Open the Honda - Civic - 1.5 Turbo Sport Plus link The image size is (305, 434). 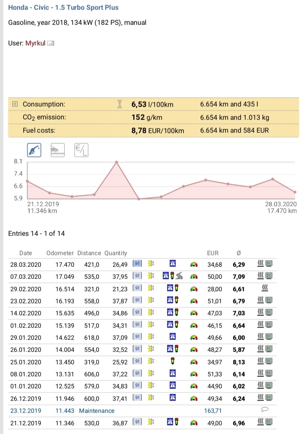point(63,7)
